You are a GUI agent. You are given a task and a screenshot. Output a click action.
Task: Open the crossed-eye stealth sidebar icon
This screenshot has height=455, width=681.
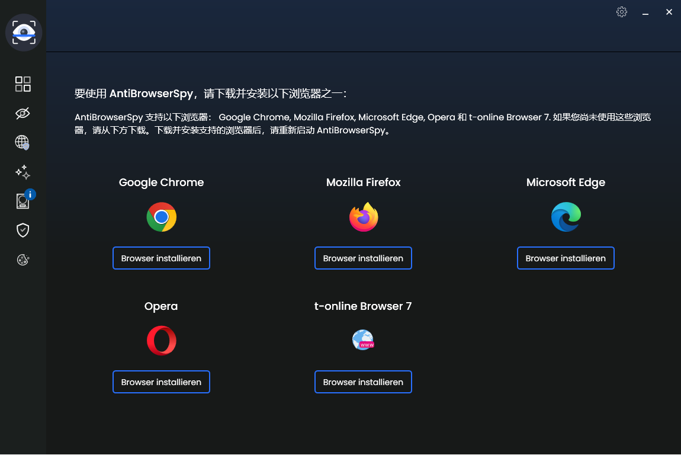coord(23,113)
